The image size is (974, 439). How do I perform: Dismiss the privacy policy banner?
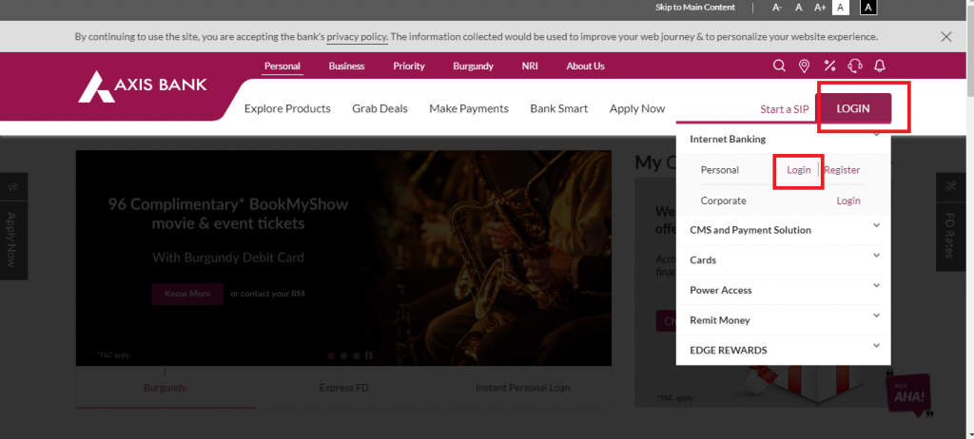[946, 37]
